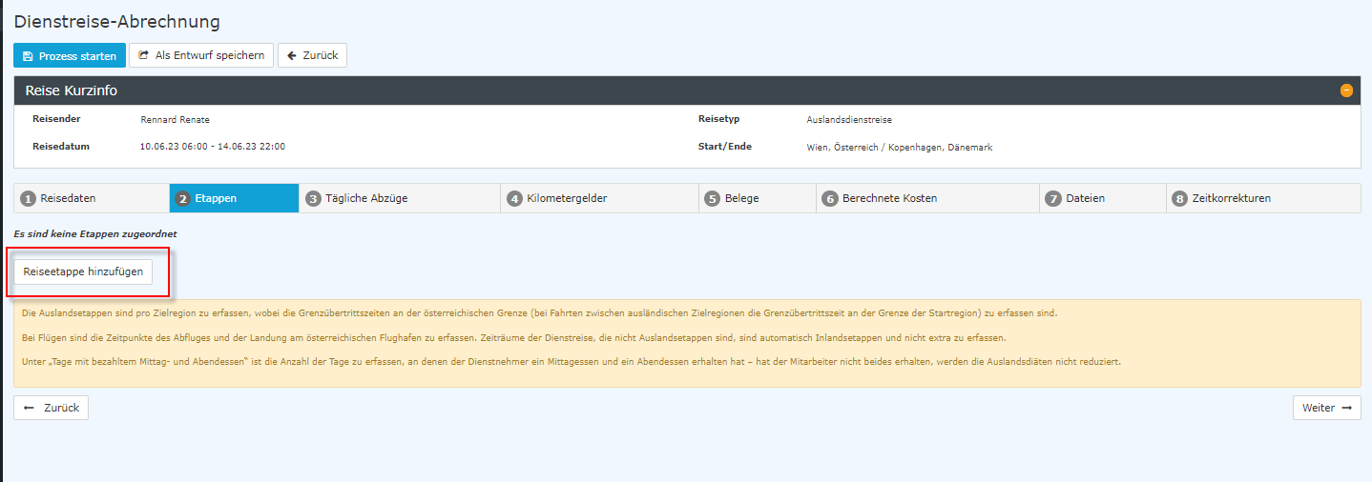Collapse the Reise Kurzinfo panel
Viewport: 1372px width, 482px height.
1346,90
